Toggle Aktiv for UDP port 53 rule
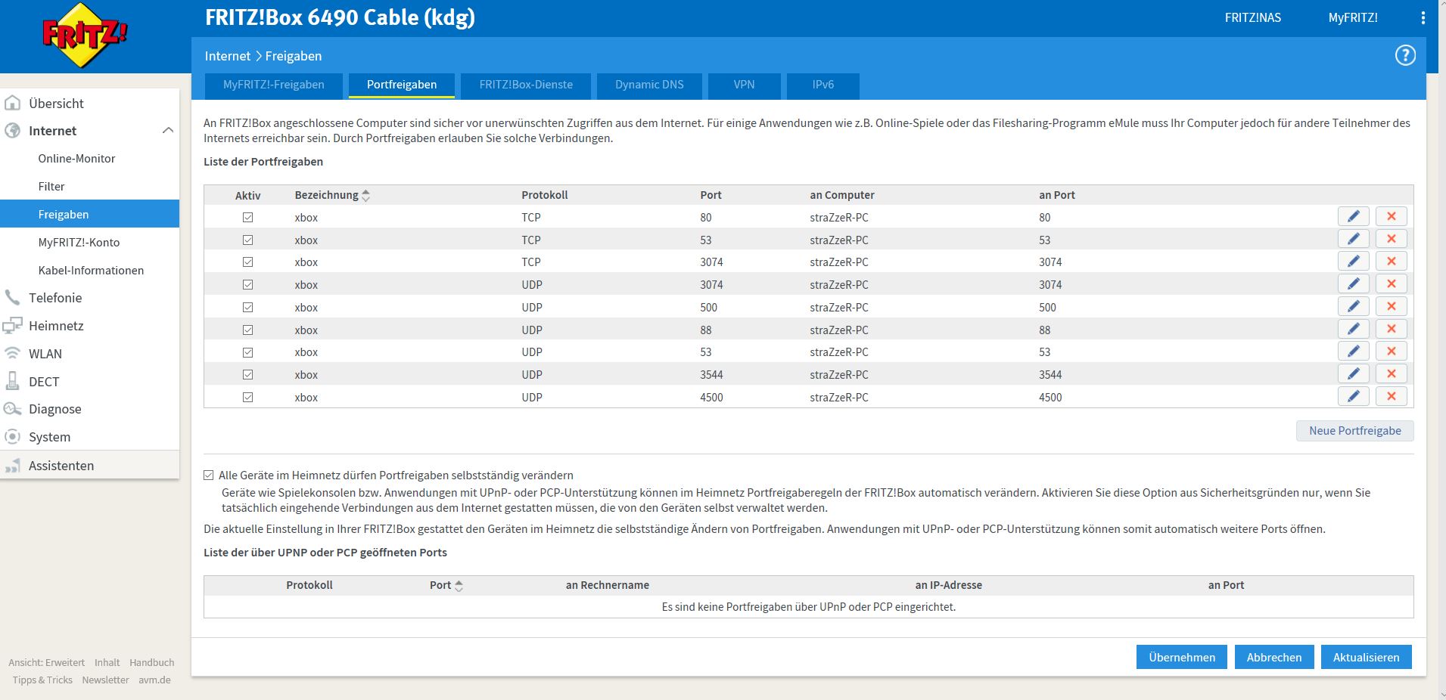 click(247, 352)
